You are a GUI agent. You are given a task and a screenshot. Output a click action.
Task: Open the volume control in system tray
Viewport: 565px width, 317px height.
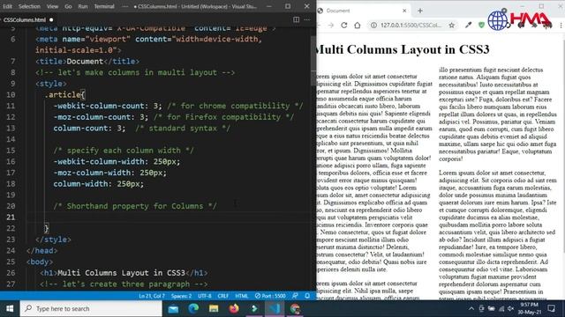coord(510,309)
